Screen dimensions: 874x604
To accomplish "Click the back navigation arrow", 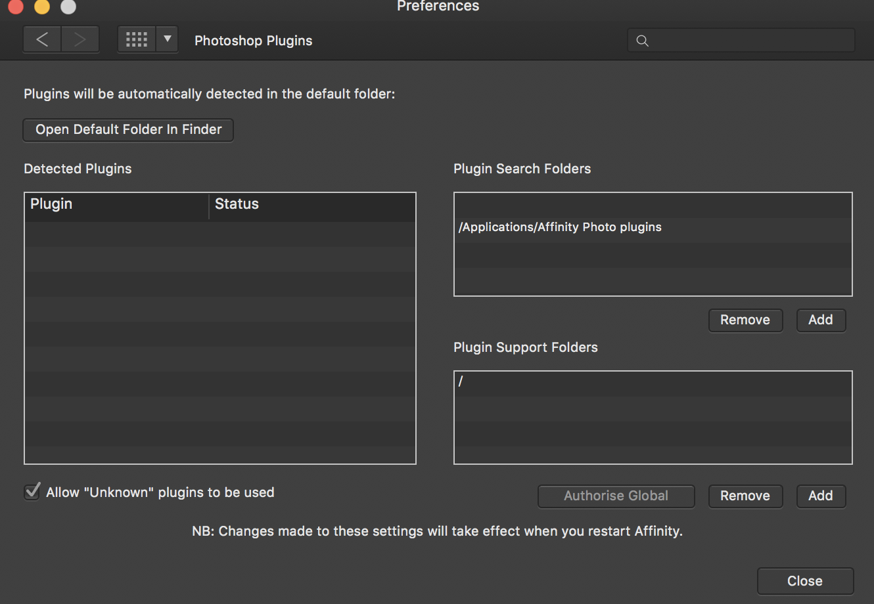I will click(x=41, y=39).
